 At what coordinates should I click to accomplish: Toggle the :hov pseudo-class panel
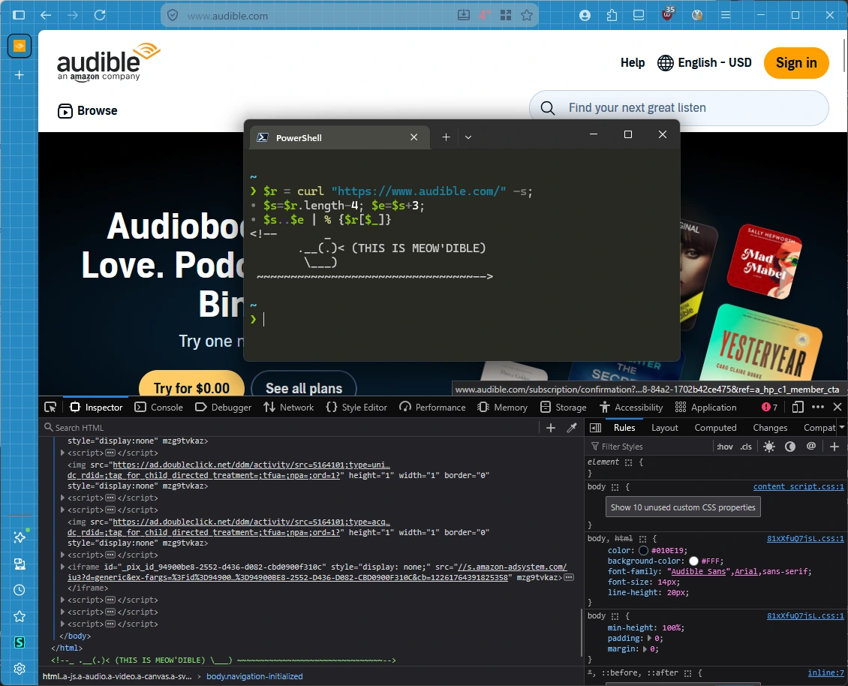click(725, 447)
